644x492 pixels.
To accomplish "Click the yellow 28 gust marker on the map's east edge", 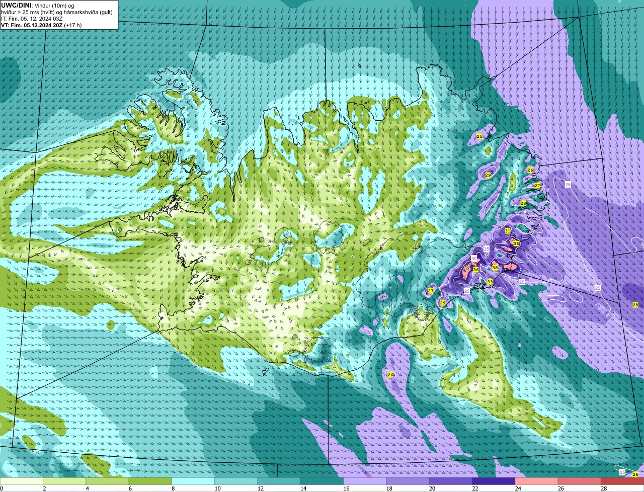I will 635,305.
